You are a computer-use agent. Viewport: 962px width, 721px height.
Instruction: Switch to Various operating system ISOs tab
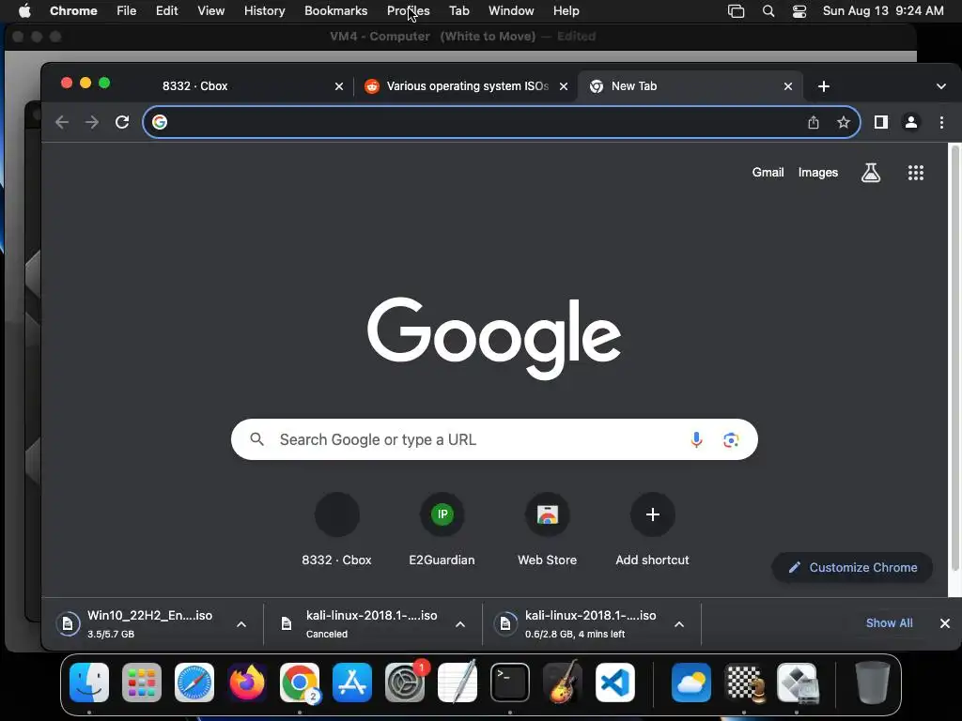(468, 86)
